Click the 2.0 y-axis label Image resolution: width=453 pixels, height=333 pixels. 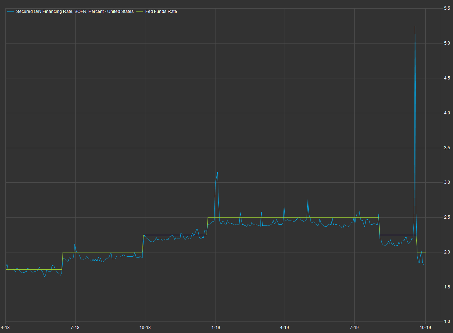click(x=447, y=252)
